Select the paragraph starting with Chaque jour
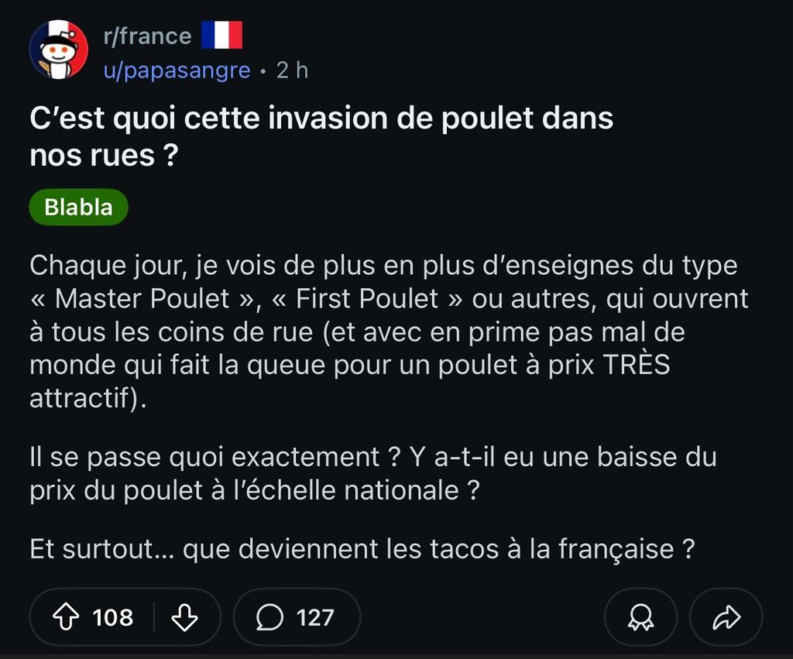793x659 pixels. click(x=389, y=331)
